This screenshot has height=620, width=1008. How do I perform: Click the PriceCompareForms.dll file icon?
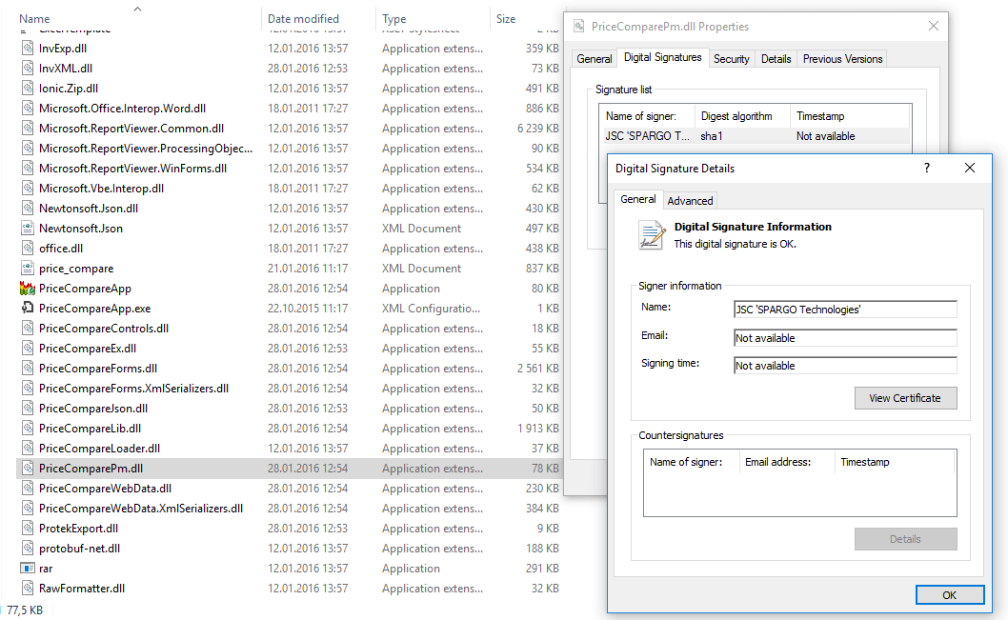pyautogui.click(x=28, y=368)
